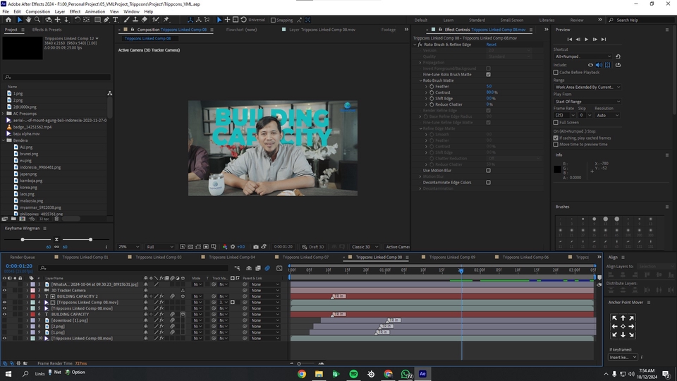Toggle motion blur enable switch in timeline
The image size is (677, 381).
267,268
